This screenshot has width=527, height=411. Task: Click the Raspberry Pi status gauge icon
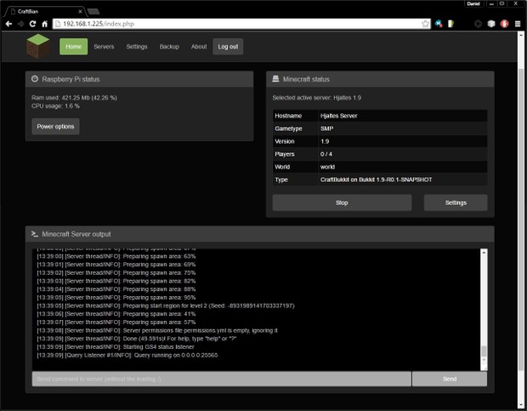[x=35, y=78]
